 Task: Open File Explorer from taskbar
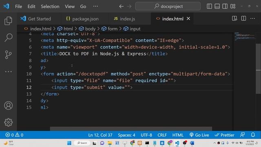pos(110,143)
